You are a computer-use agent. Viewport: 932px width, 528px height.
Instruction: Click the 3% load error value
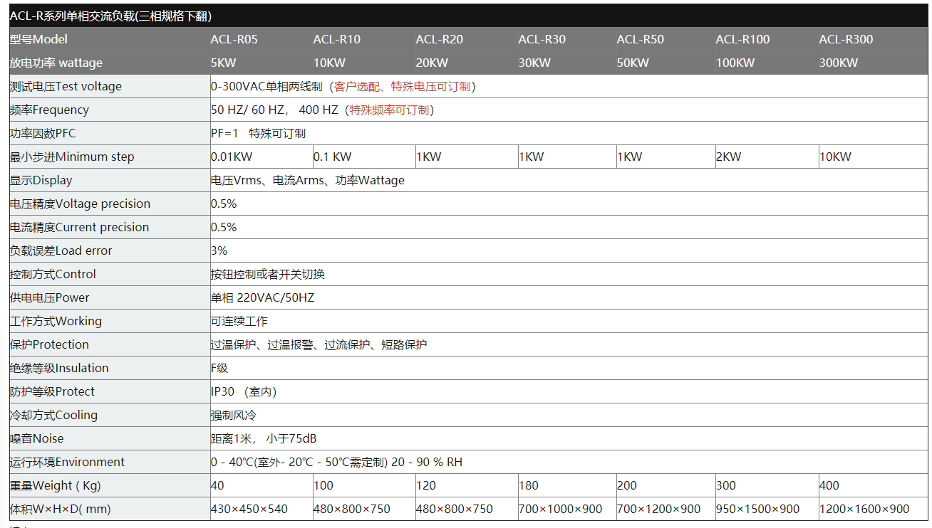coord(219,250)
